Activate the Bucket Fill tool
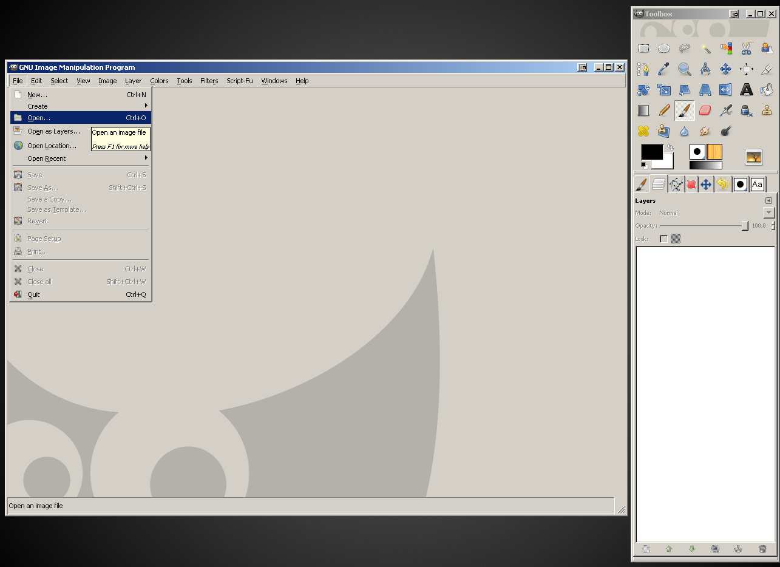The image size is (780, 567). pos(767,90)
